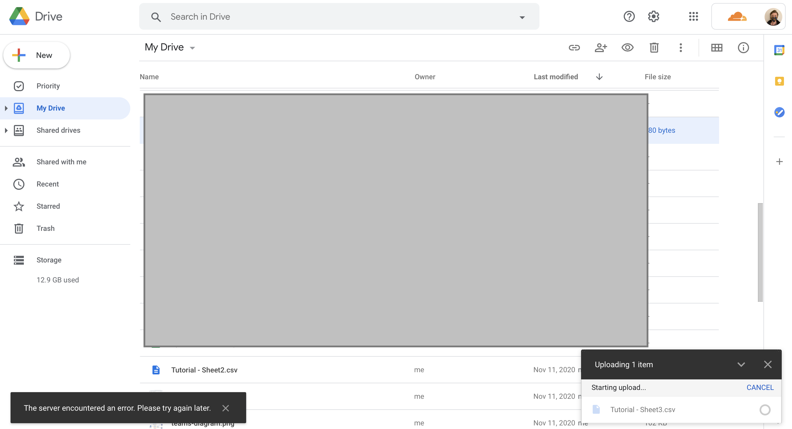Go to Shared with me
The width and height of the screenshot is (792, 429).
click(61, 162)
